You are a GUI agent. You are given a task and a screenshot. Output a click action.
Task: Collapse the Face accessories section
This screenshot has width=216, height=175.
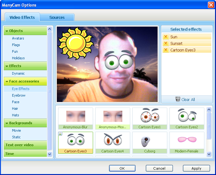[7, 81]
